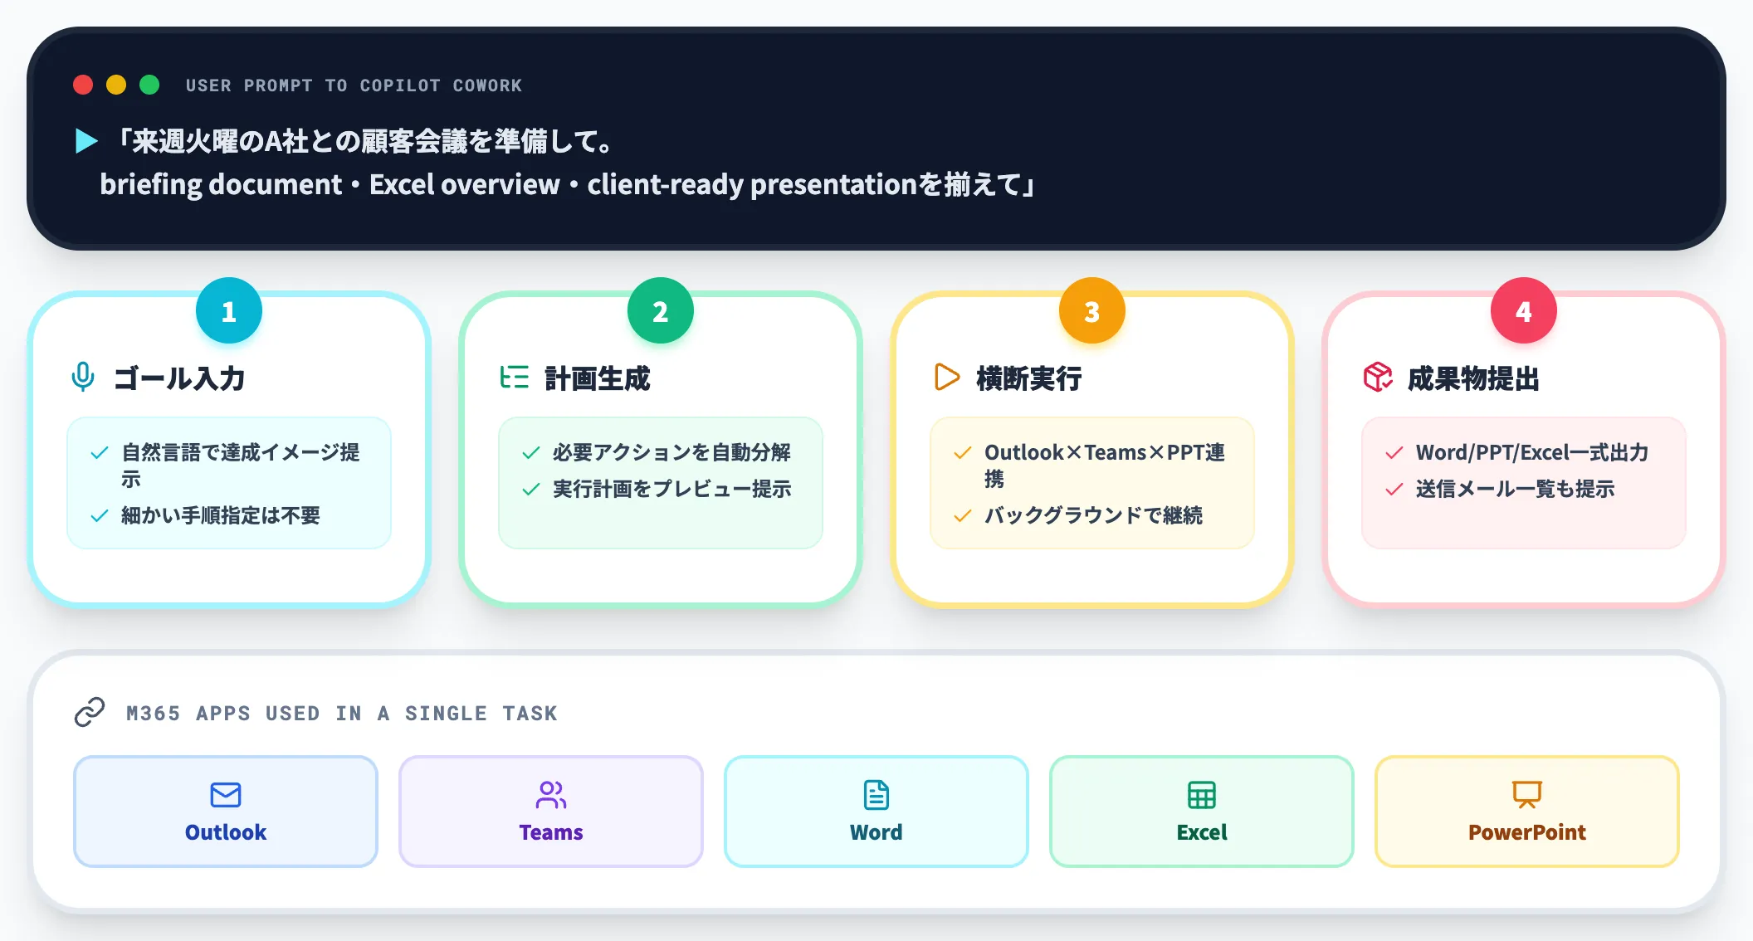Viewport: 1753px width, 941px height.
Task: Click the ゴール入力 heading
Action: coord(179,378)
